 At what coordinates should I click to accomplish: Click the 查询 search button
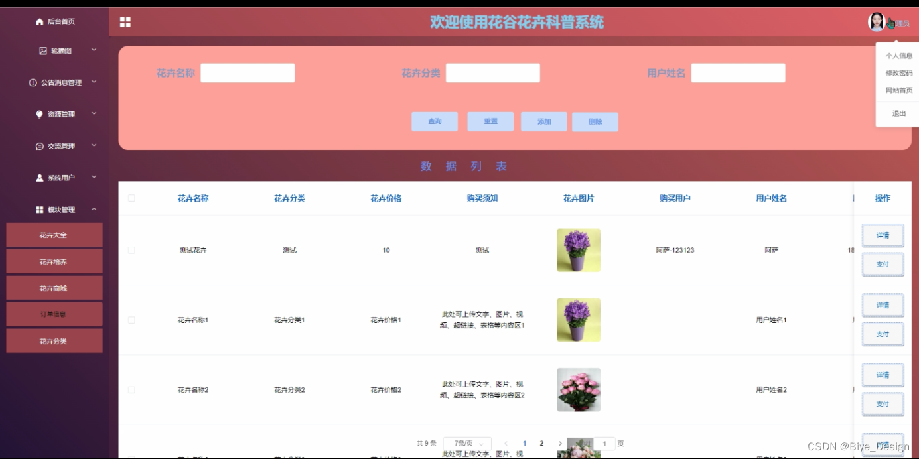click(435, 121)
